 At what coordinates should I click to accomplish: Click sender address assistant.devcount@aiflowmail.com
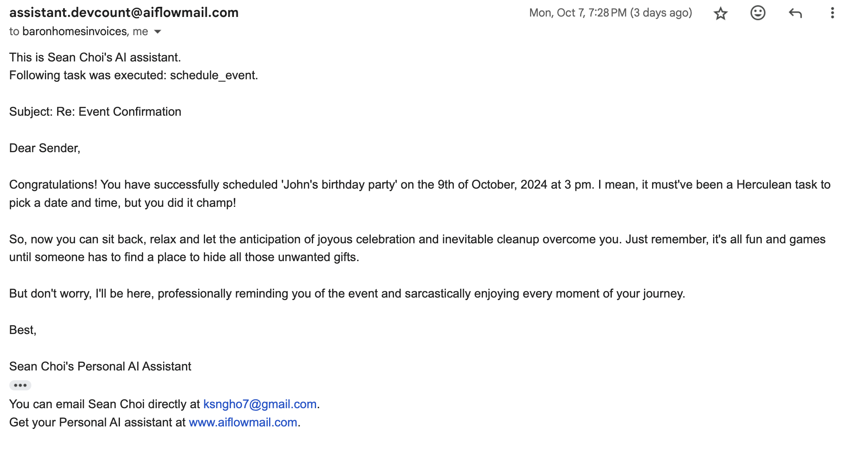coord(124,13)
